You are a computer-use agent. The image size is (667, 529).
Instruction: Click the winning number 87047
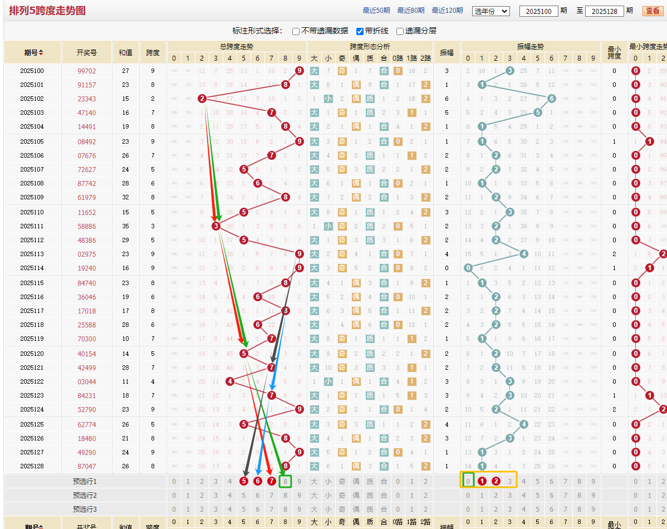tap(87, 467)
